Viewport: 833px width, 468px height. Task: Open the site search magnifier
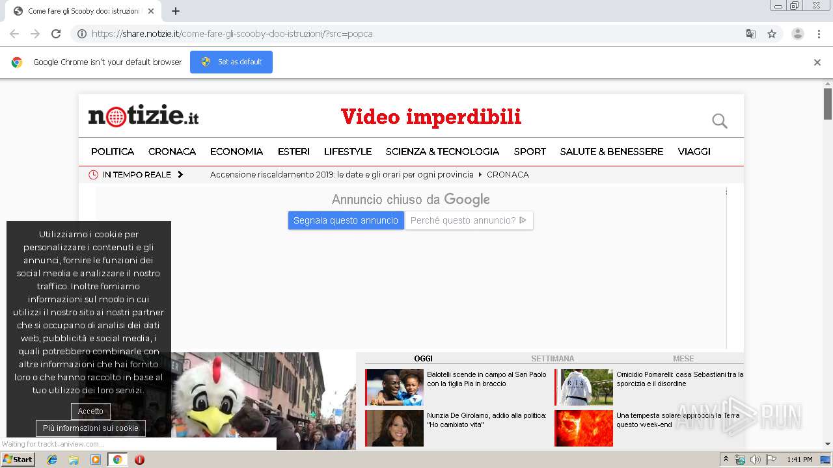coord(719,120)
